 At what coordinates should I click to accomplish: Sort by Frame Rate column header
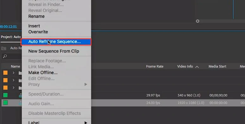click(x=155, y=66)
